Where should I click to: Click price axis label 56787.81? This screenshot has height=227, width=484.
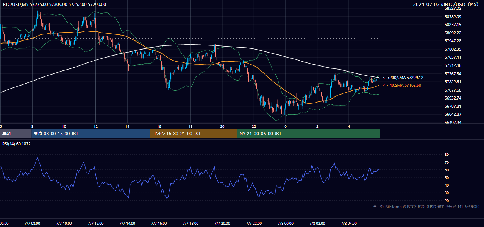click(453, 106)
